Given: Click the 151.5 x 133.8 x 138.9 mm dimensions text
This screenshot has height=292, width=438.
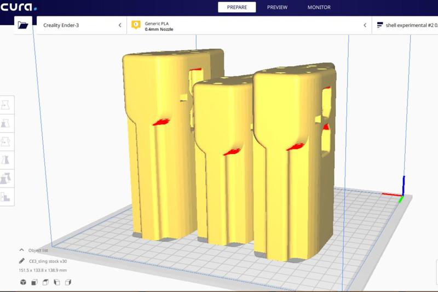Looking at the screenshot, I should [43, 270].
